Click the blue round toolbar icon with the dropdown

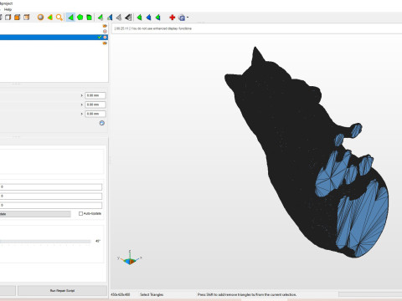182,18
